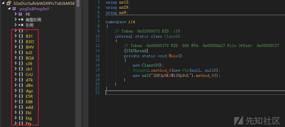Collapse the pxqDsBPmp0nY module node

click(x=9, y=9)
